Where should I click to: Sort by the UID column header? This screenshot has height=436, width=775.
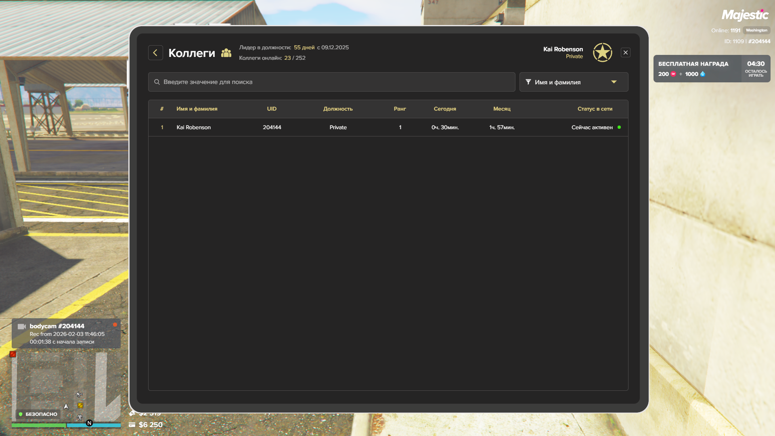(272, 109)
